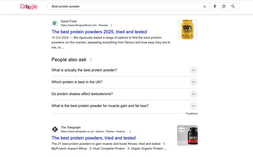The height and width of the screenshot is (157, 253).
Task: Clear the search box text
Action: pyautogui.click(x=205, y=6)
